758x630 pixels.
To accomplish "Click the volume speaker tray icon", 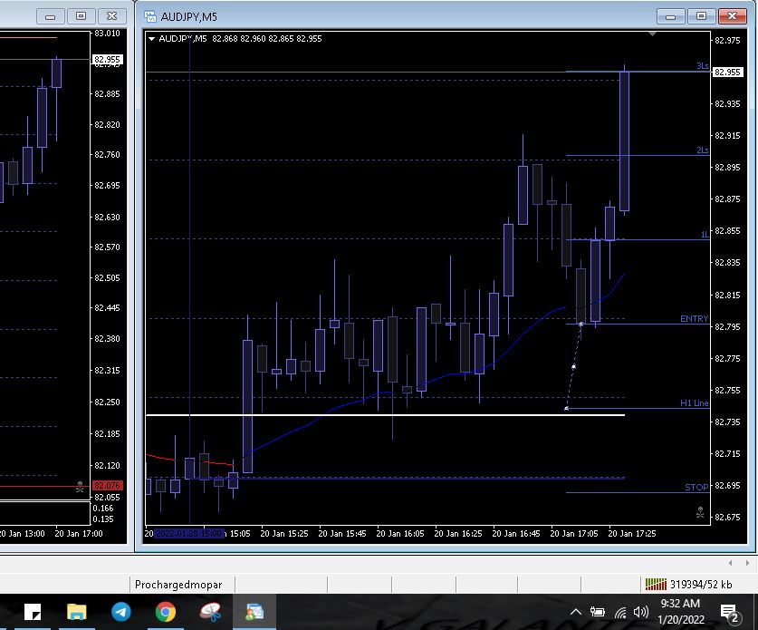I will tap(641, 612).
